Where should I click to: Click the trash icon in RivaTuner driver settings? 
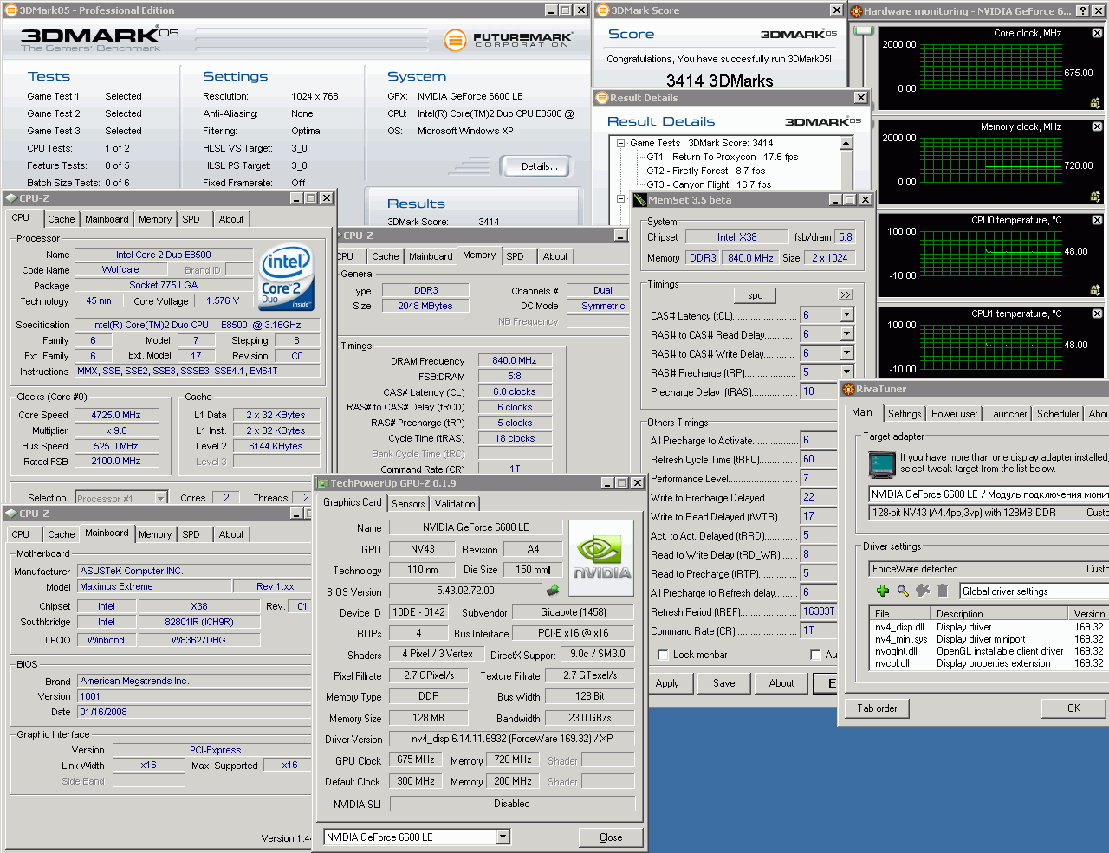[942, 591]
